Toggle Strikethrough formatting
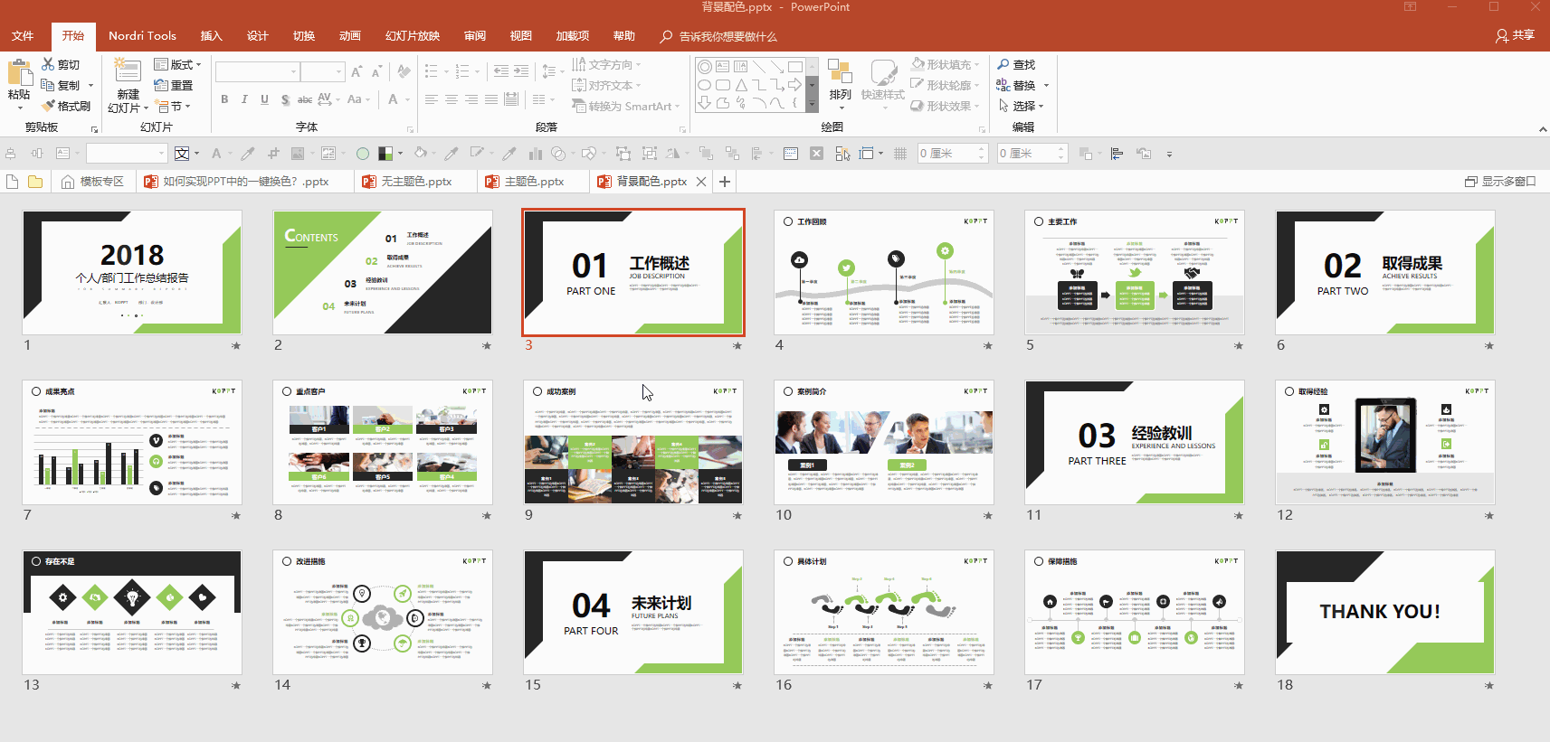This screenshot has height=742, width=1550. click(305, 99)
